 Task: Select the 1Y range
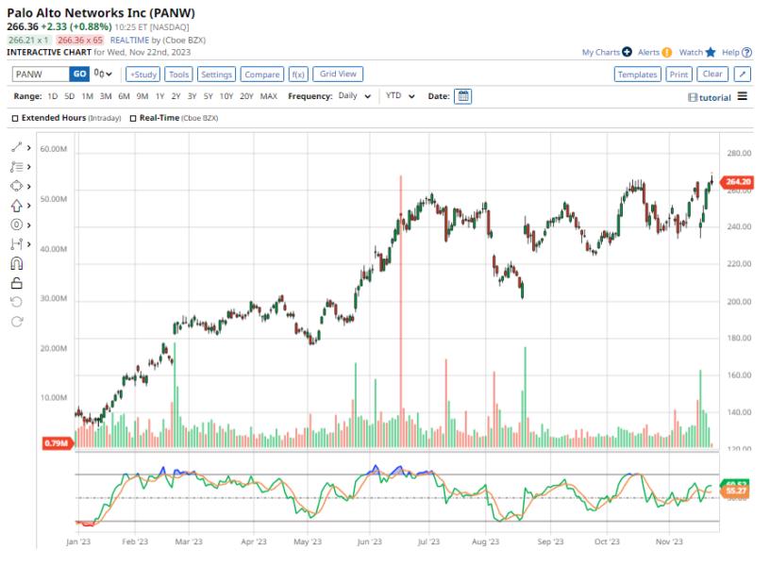(x=159, y=96)
